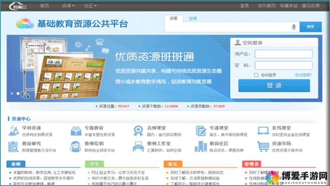Open 名师课堂 award badge icon
This screenshot has width=330, height=186.
coord(138,131)
